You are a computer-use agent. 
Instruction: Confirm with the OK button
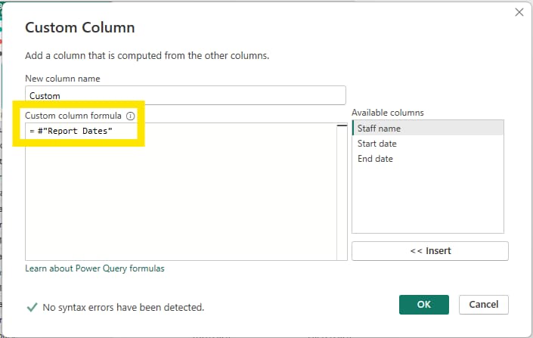pos(423,304)
